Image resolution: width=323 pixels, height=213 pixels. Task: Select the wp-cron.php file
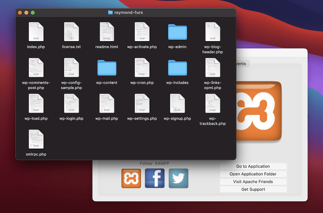tap(142, 68)
